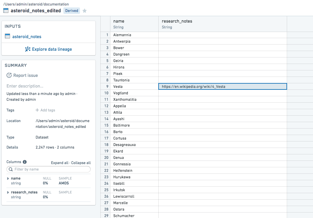Click the Derived badge
Screen dimensions: 313x218
click(x=72, y=11)
